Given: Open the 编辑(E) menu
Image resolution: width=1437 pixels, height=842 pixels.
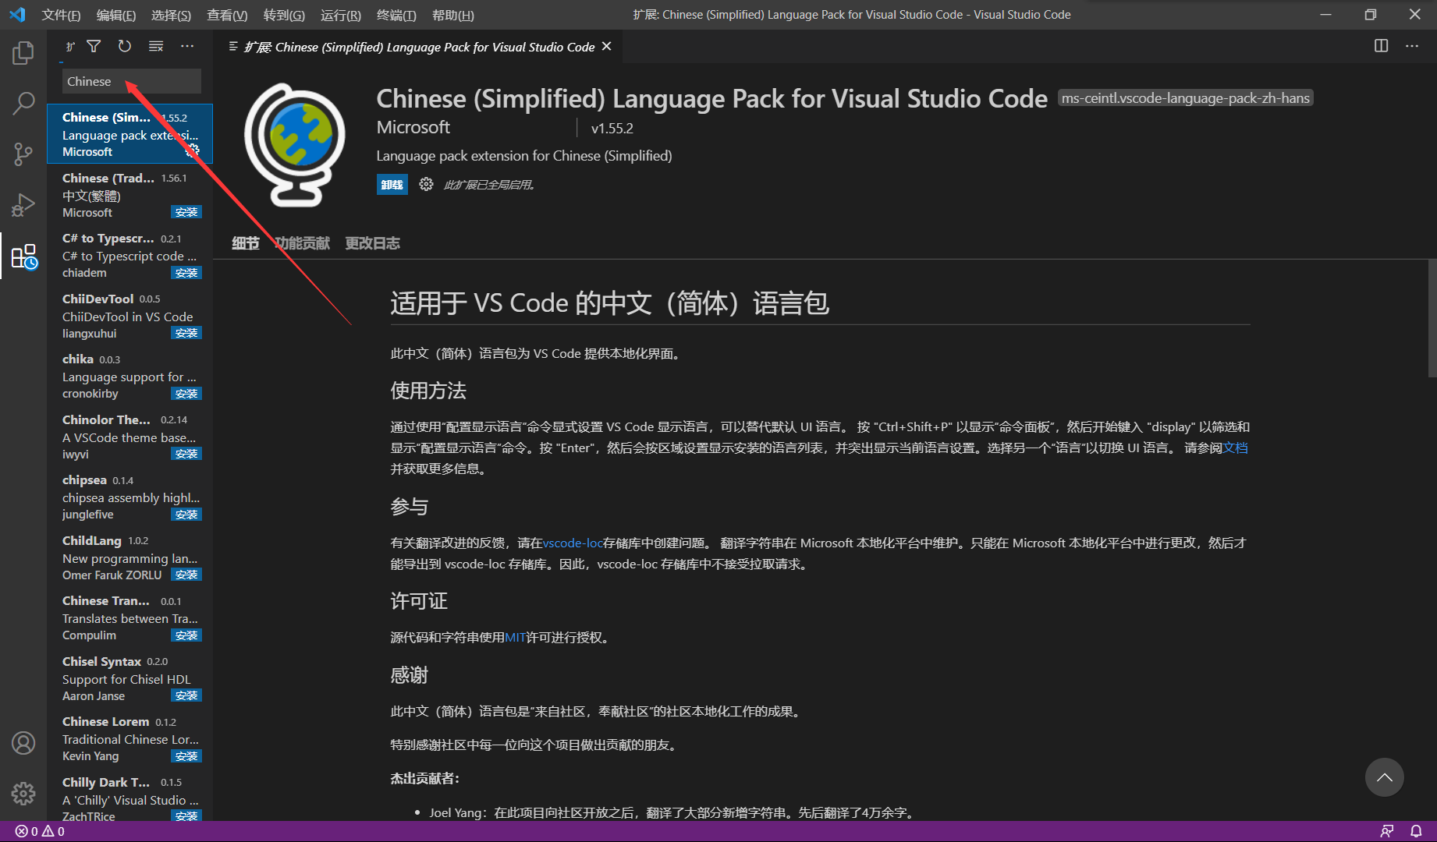Looking at the screenshot, I should pos(116,15).
